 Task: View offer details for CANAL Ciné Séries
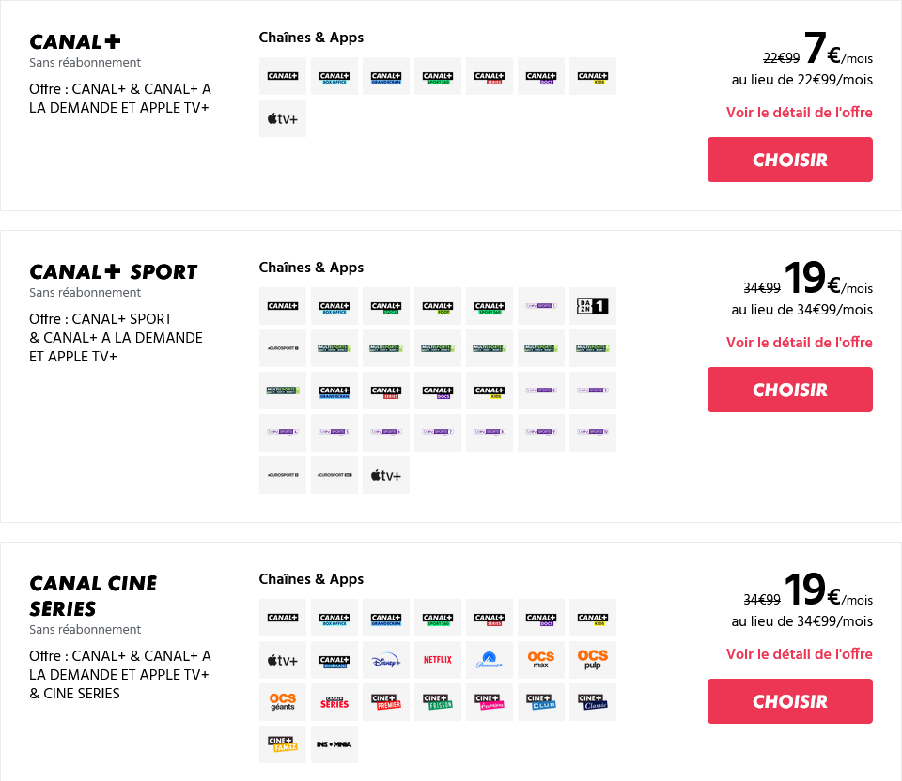[x=799, y=654]
